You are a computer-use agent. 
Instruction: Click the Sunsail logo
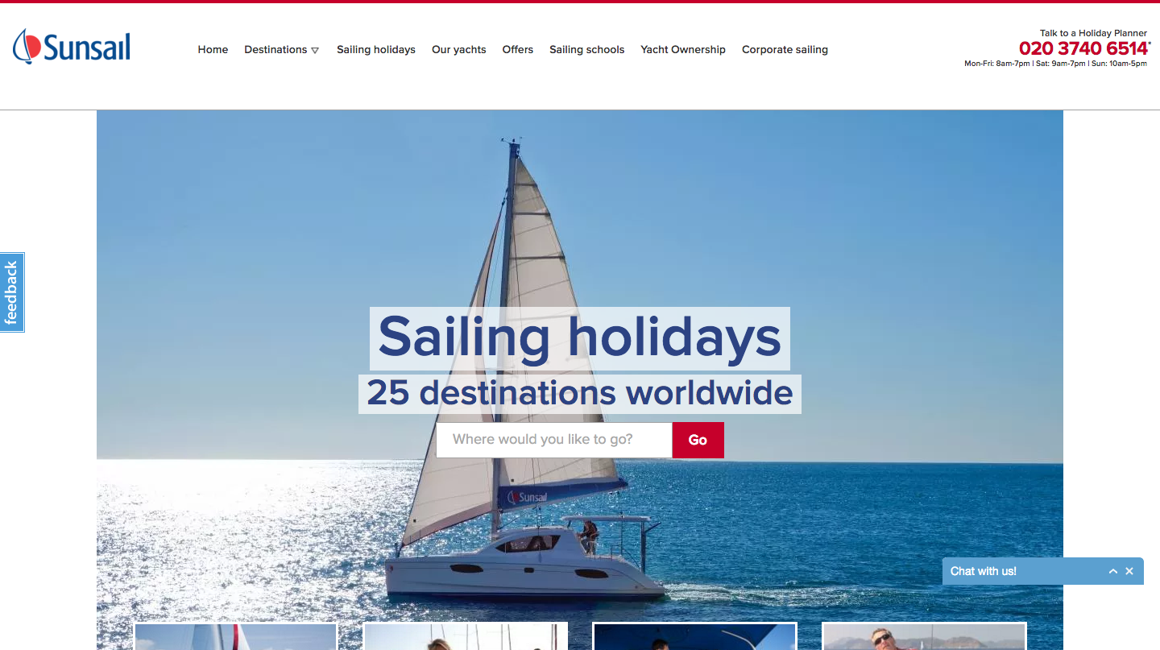click(72, 47)
